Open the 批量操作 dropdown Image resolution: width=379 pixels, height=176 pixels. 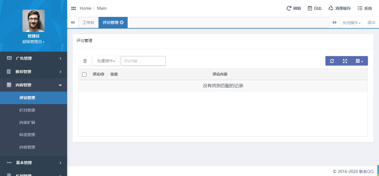106,61
